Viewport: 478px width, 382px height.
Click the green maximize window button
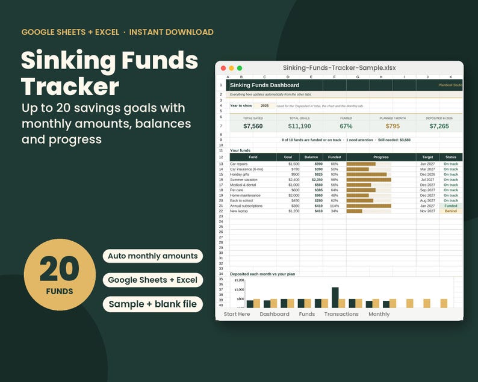tap(240, 68)
